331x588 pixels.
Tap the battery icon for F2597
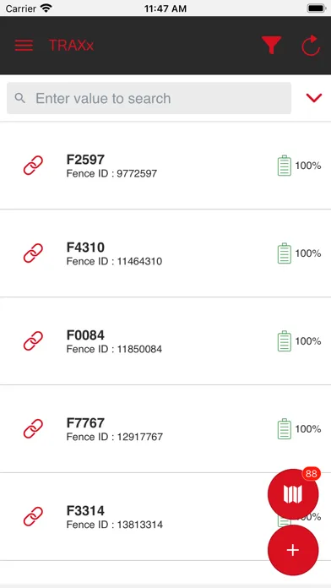click(285, 166)
